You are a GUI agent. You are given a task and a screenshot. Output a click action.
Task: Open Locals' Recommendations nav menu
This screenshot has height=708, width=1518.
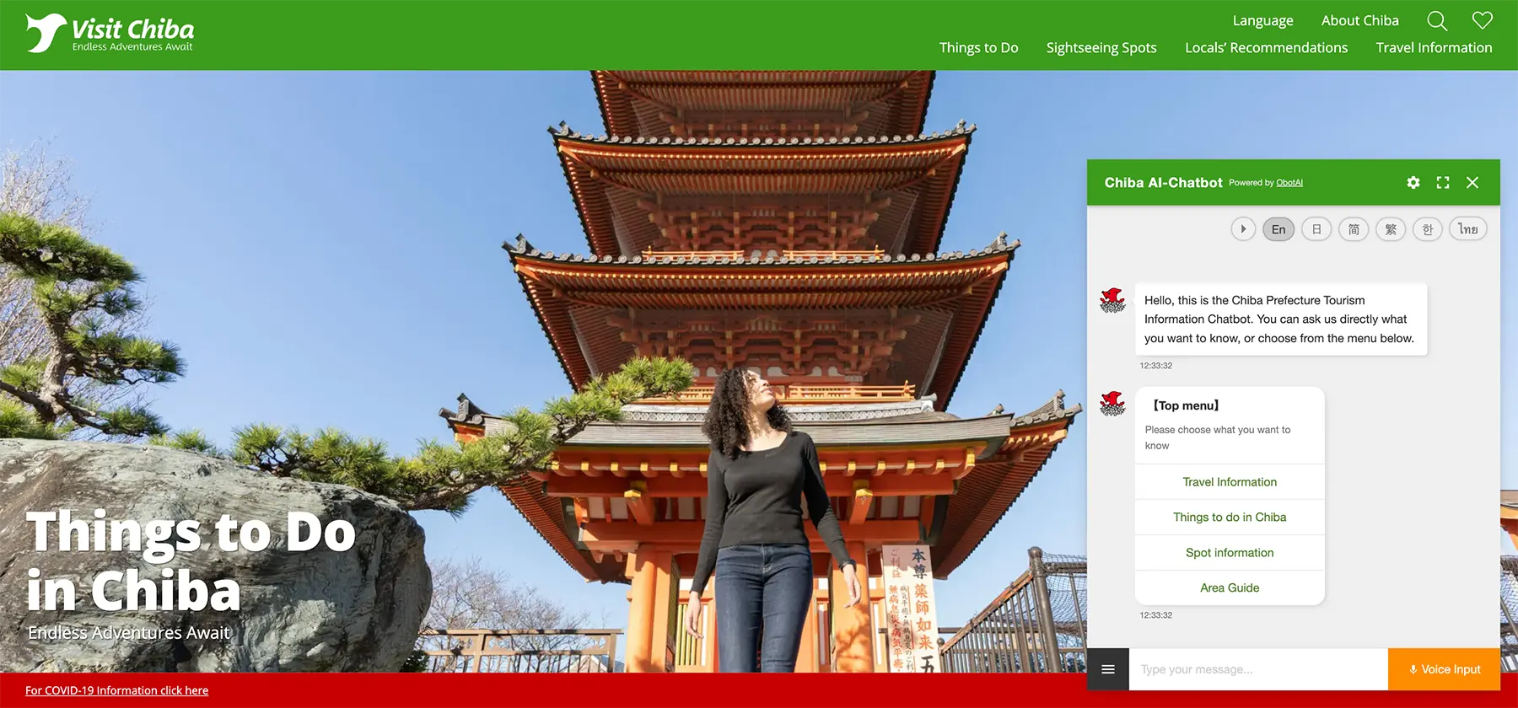click(1266, 48)
